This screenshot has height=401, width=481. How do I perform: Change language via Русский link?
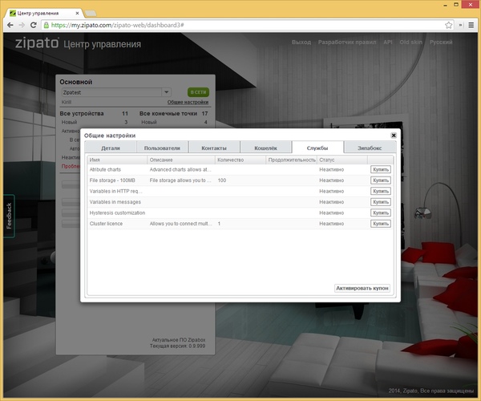441,42
